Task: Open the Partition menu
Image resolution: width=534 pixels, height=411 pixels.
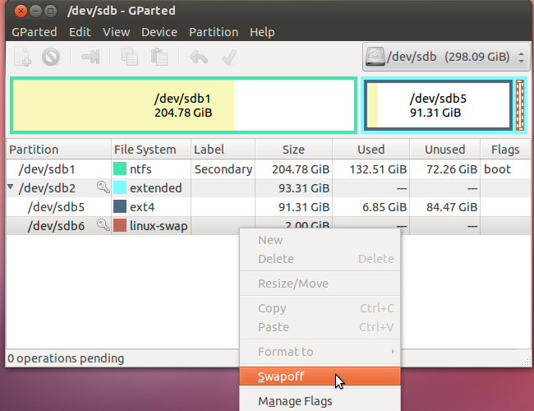Action: coord(214,32)
